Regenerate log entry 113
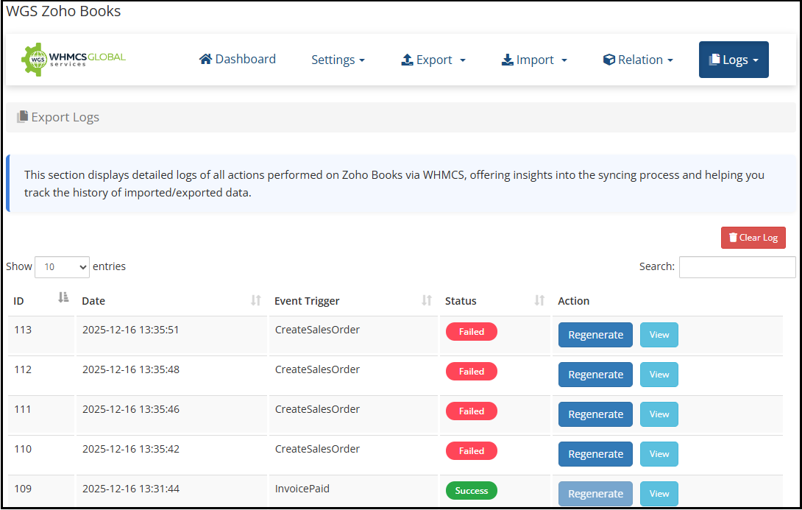802x510 pixels. [x=595, y=335]
